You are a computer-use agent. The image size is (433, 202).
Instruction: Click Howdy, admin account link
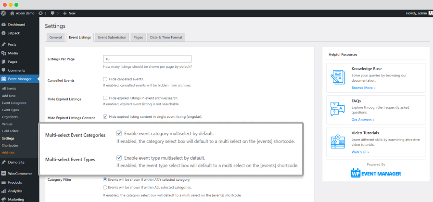(x=417, y=13)
